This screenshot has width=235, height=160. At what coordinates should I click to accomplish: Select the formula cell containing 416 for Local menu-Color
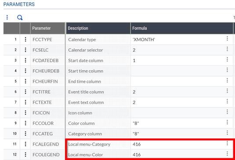(x=178, y=154)
